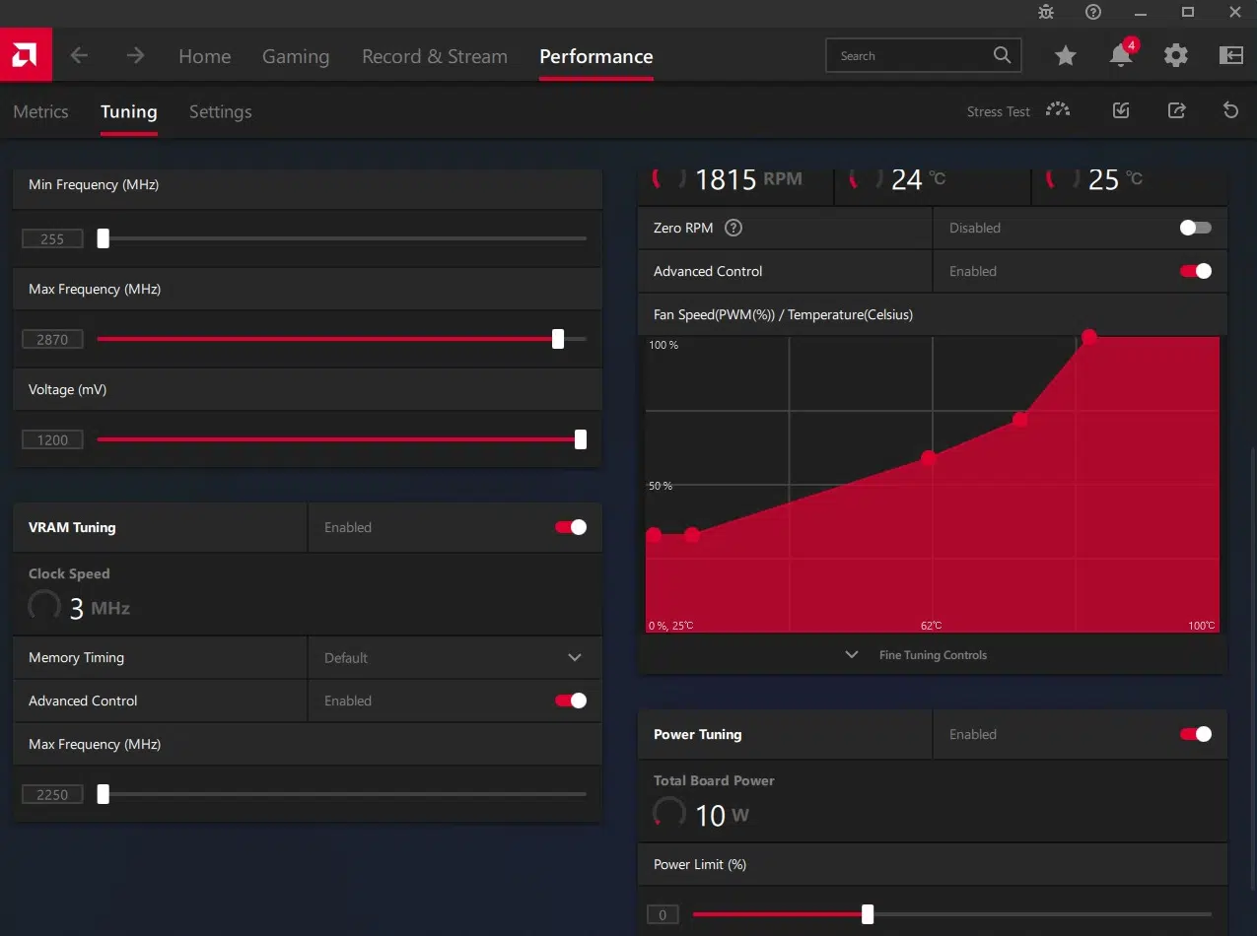The width and height of the screenshot is (1257, 936).
Task: Click the export profile share icon
Action: pos(1176,111)
